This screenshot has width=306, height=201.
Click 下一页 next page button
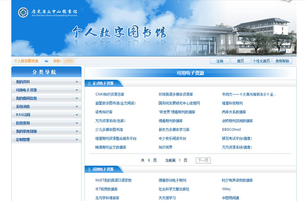coord(203,160)
